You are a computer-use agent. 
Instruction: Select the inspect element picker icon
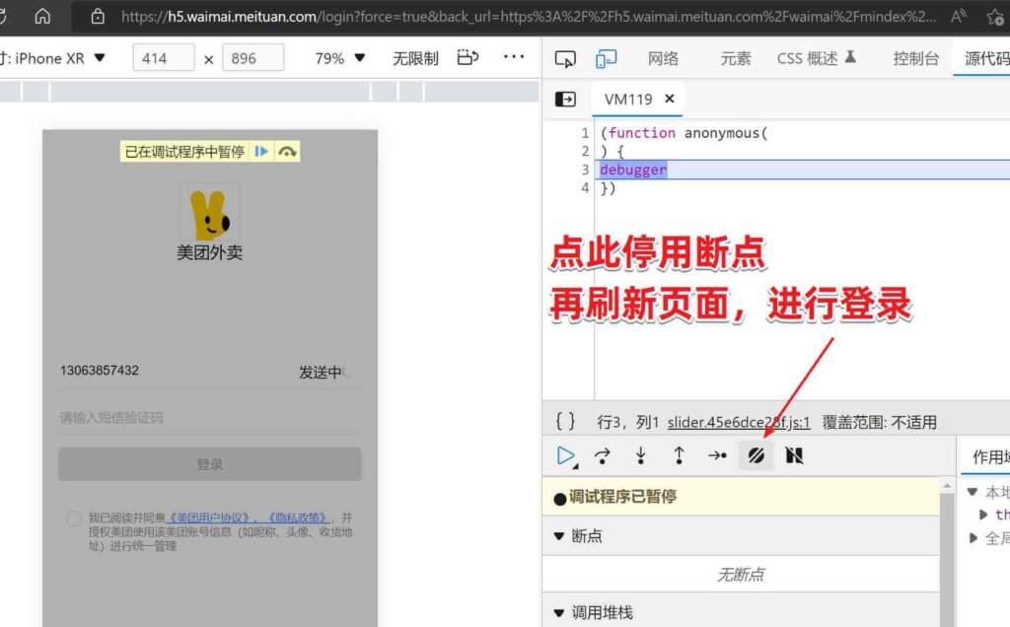pyautogui.click(x=565, y=59)
